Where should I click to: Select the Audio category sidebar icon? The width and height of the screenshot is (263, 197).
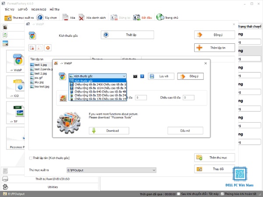5,35
